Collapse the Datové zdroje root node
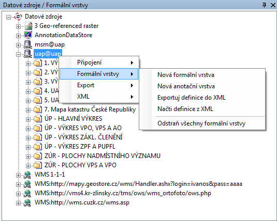 pos(8,17)
